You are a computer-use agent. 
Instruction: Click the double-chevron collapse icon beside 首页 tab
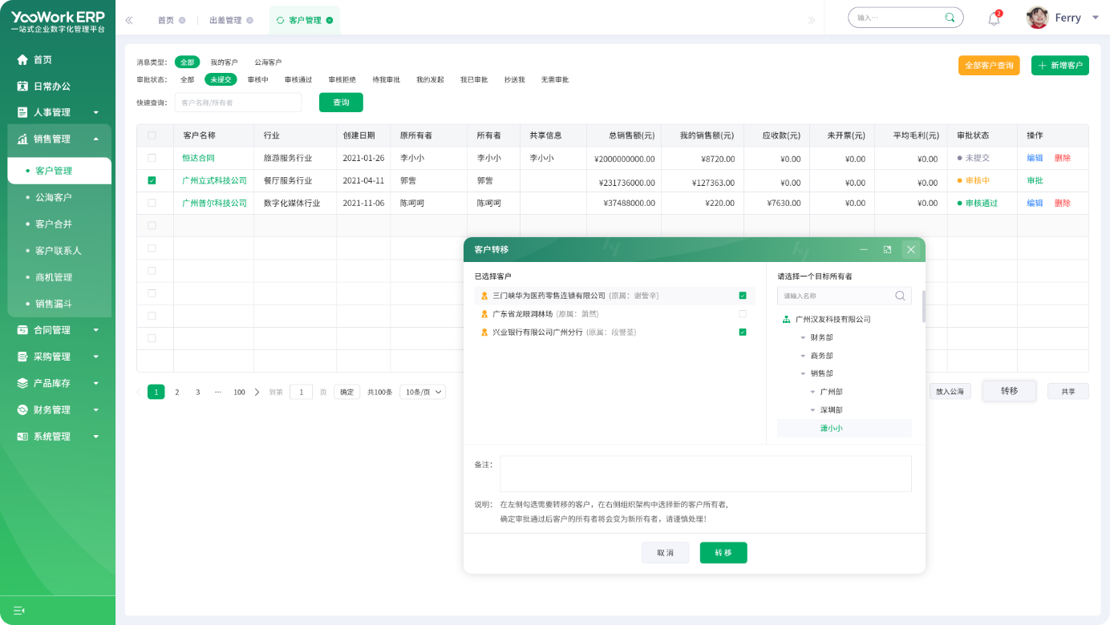(x=129, y=20)
